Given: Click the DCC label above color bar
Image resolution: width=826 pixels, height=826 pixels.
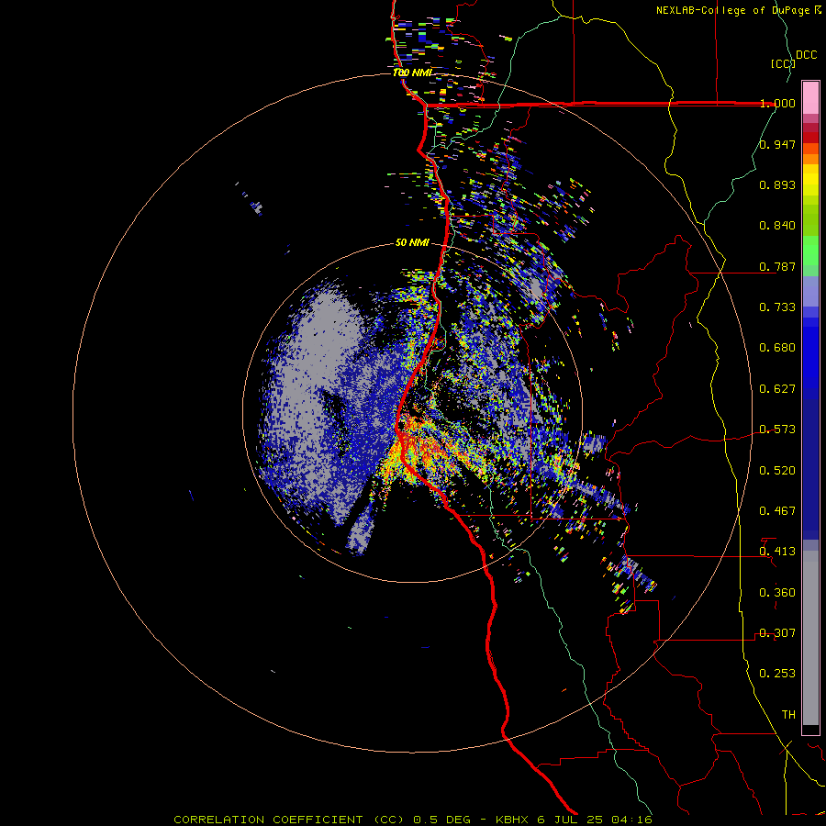Looking at the screenshot, I should click(x=806, y=55).
